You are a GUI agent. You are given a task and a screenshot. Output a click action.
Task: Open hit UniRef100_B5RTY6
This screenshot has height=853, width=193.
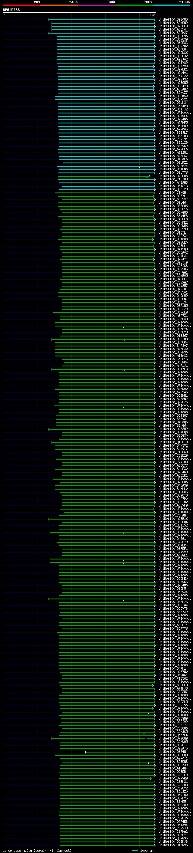pos(173,628)
